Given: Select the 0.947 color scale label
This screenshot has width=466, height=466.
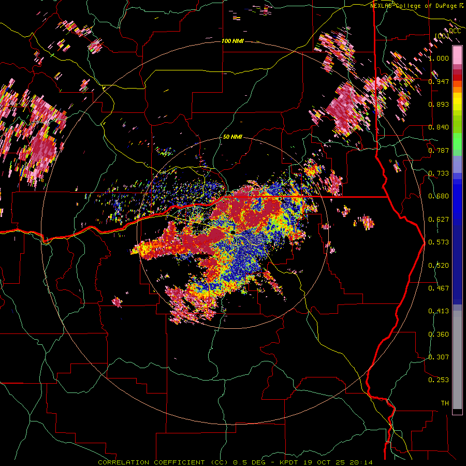Looking at the screenshot, I should pos(439,81).
